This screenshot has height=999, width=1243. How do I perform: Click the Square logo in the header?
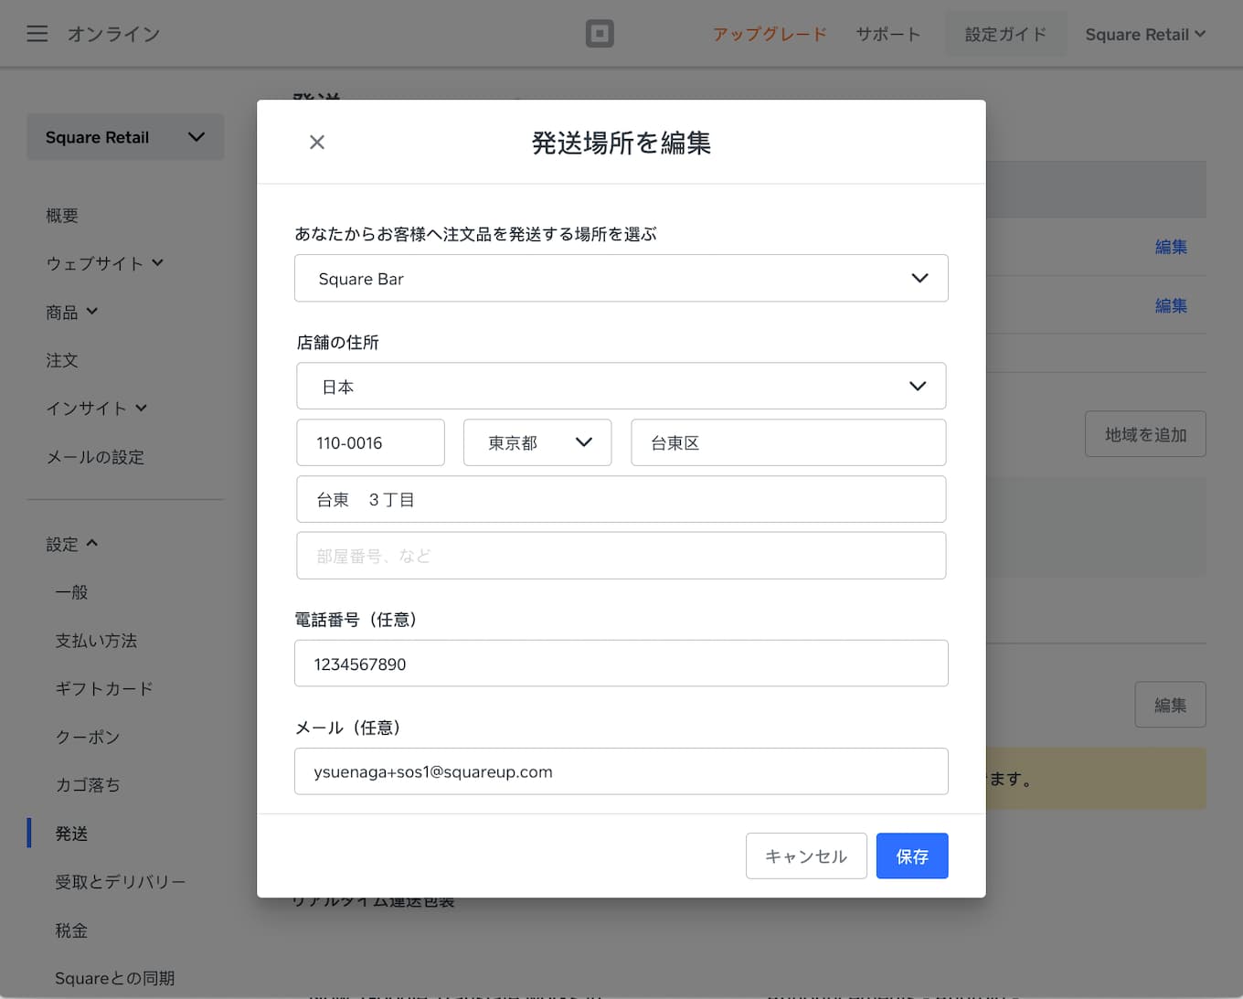600,33
